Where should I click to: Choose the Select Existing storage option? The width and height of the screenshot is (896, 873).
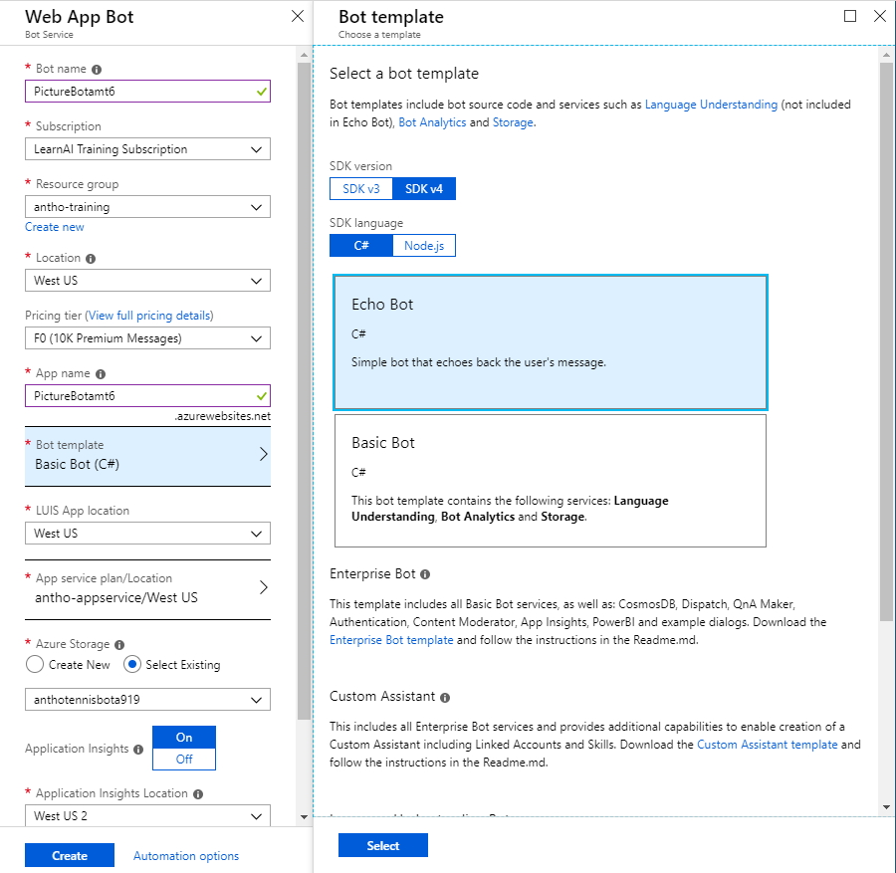131,664
